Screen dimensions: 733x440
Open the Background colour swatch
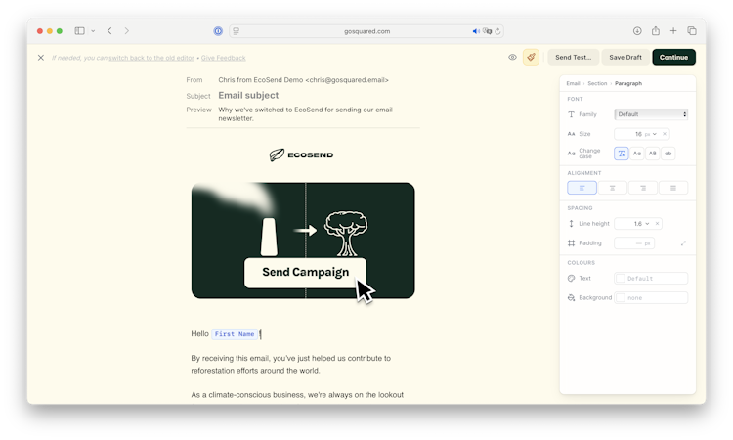pyautogui.click(x=621, y=298)
